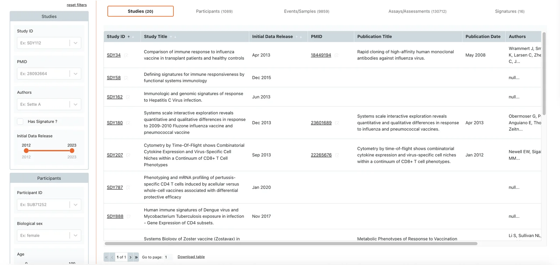
Task: Click the table's vertical scrollbar
Action: point(544,73)
